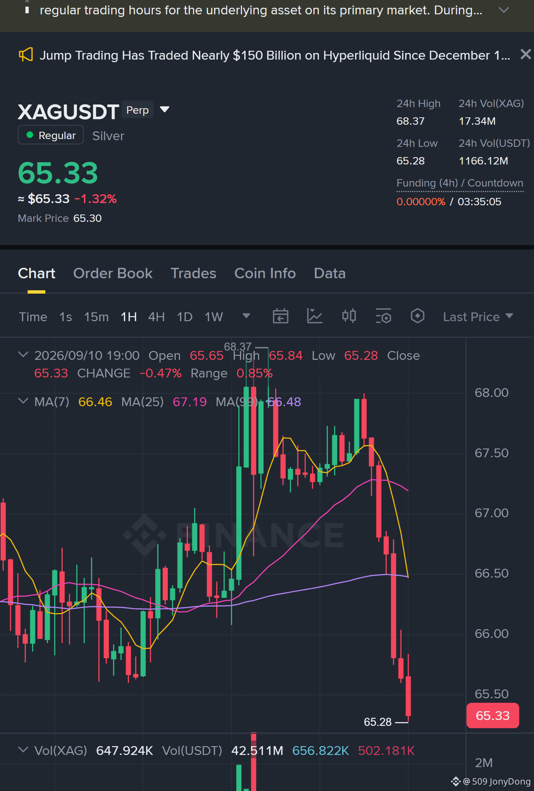Collapse the MA indicator legend

pyautogui.click(x=23, y=401)
